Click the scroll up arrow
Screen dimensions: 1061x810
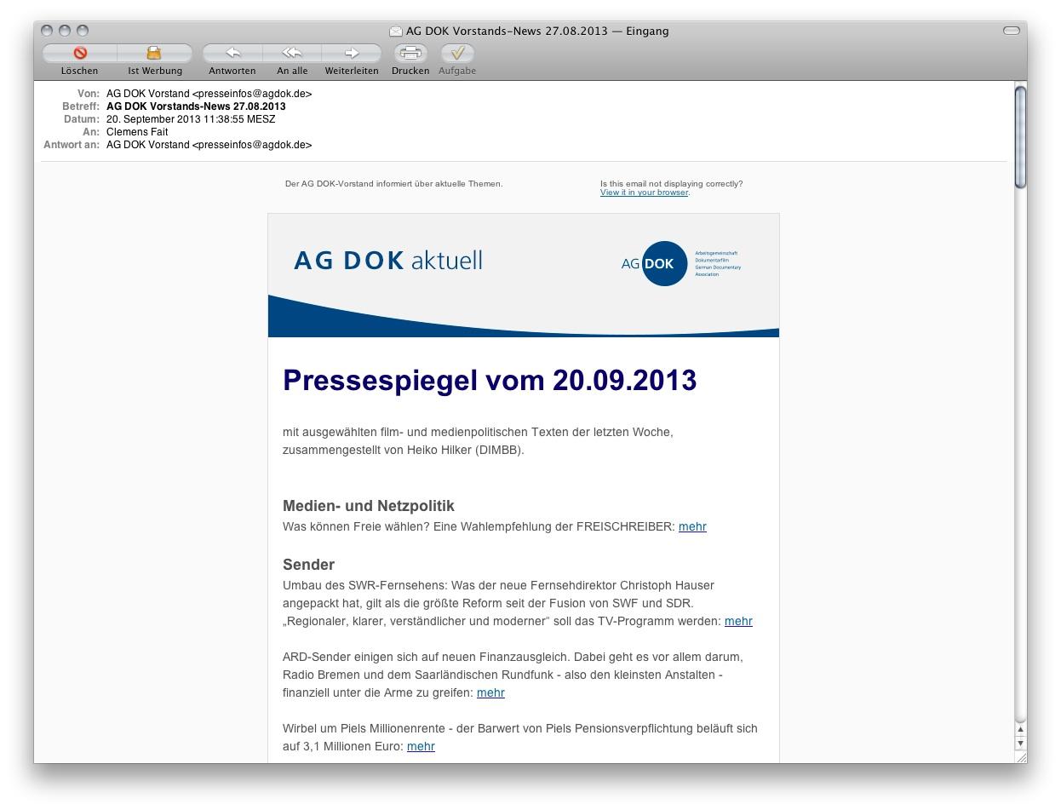[1021, 730]
